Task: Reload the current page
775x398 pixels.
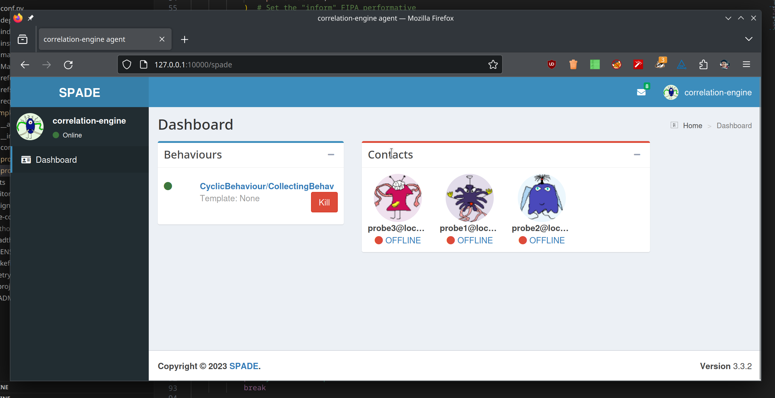Action: tap(68, 64)
